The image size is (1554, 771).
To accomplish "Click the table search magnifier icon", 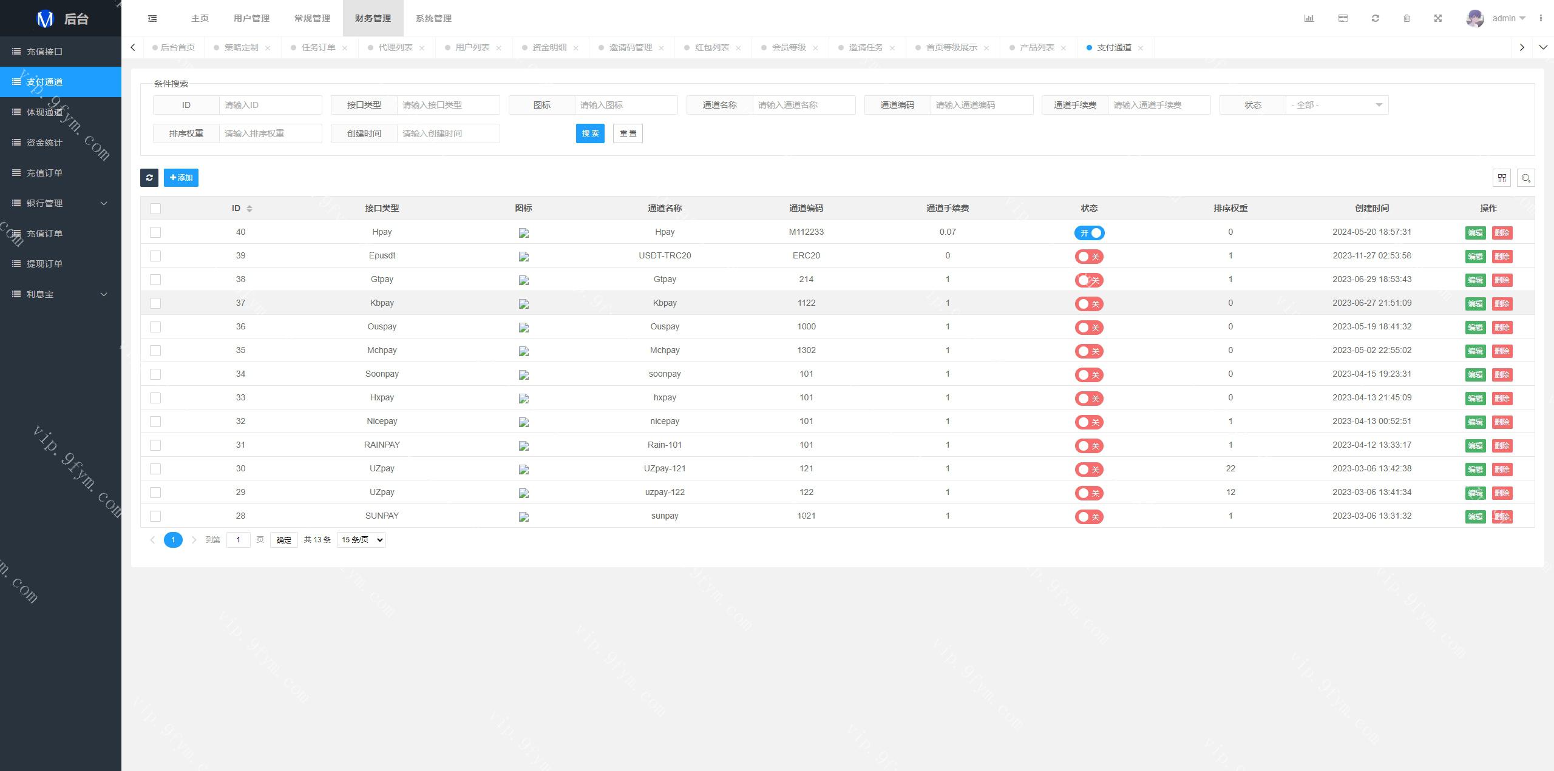I will [1525, 178].
